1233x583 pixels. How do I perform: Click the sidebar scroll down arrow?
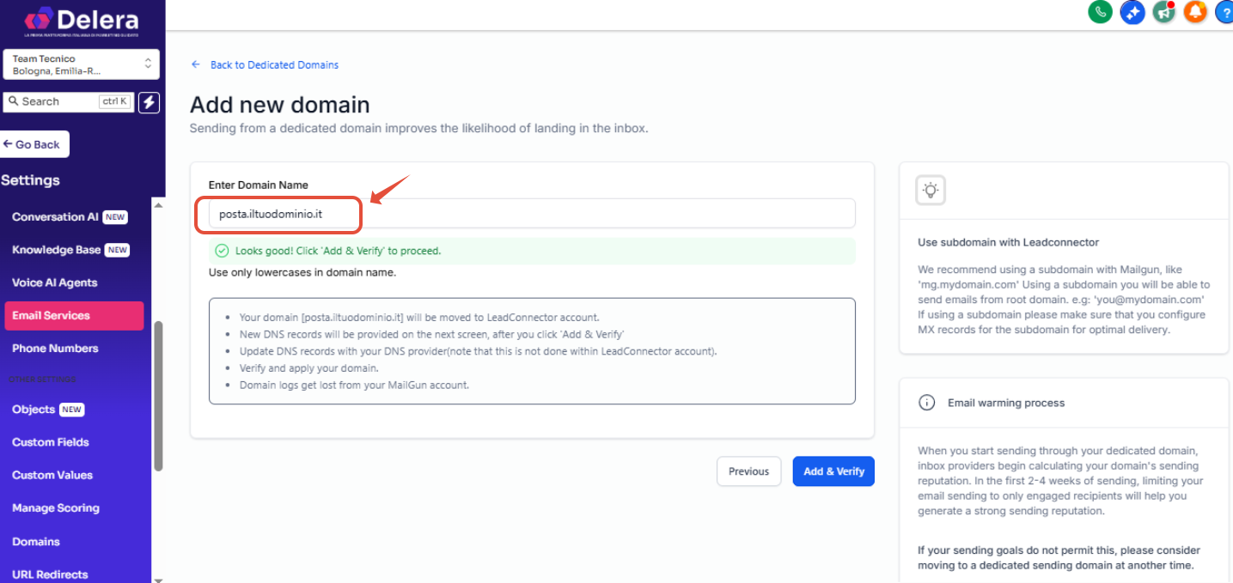(157, 579)
